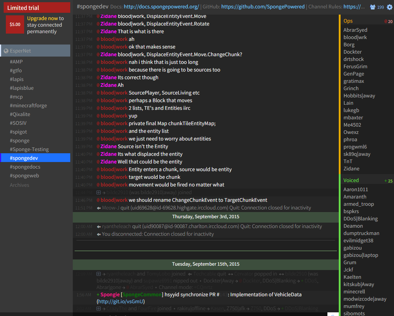Viewport: 394px width, 316px height.
Task: Click the globe icon beside EsperNet
Action: [x=6, y=51]
